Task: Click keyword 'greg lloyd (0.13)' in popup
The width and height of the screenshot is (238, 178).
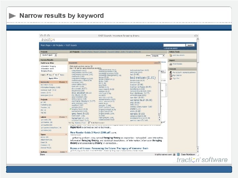Action: coord(80,113)
